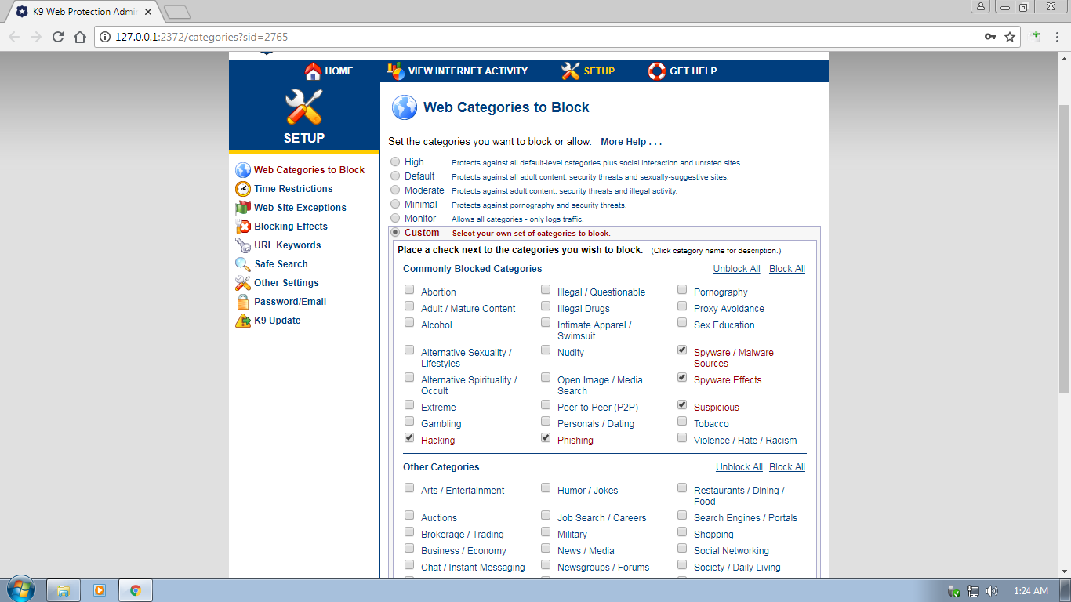The height and width of the screenshot is (602, 1071).
Task: Click the K9 Update icon
Action: [x=243, y=321]
